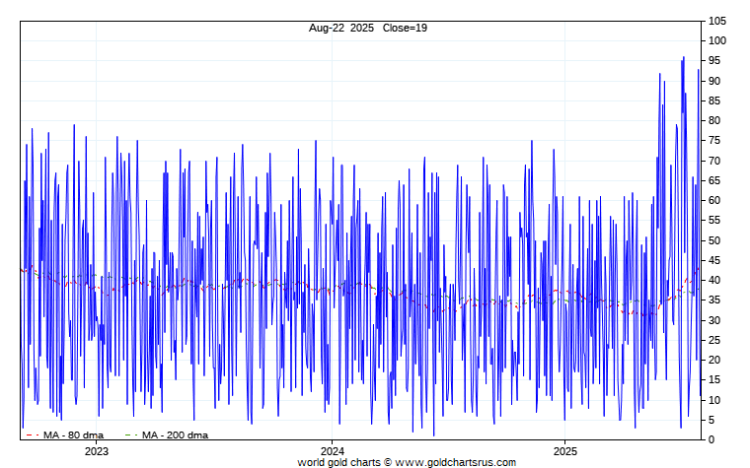Click the 65 y-axis label

pos(714,180)
